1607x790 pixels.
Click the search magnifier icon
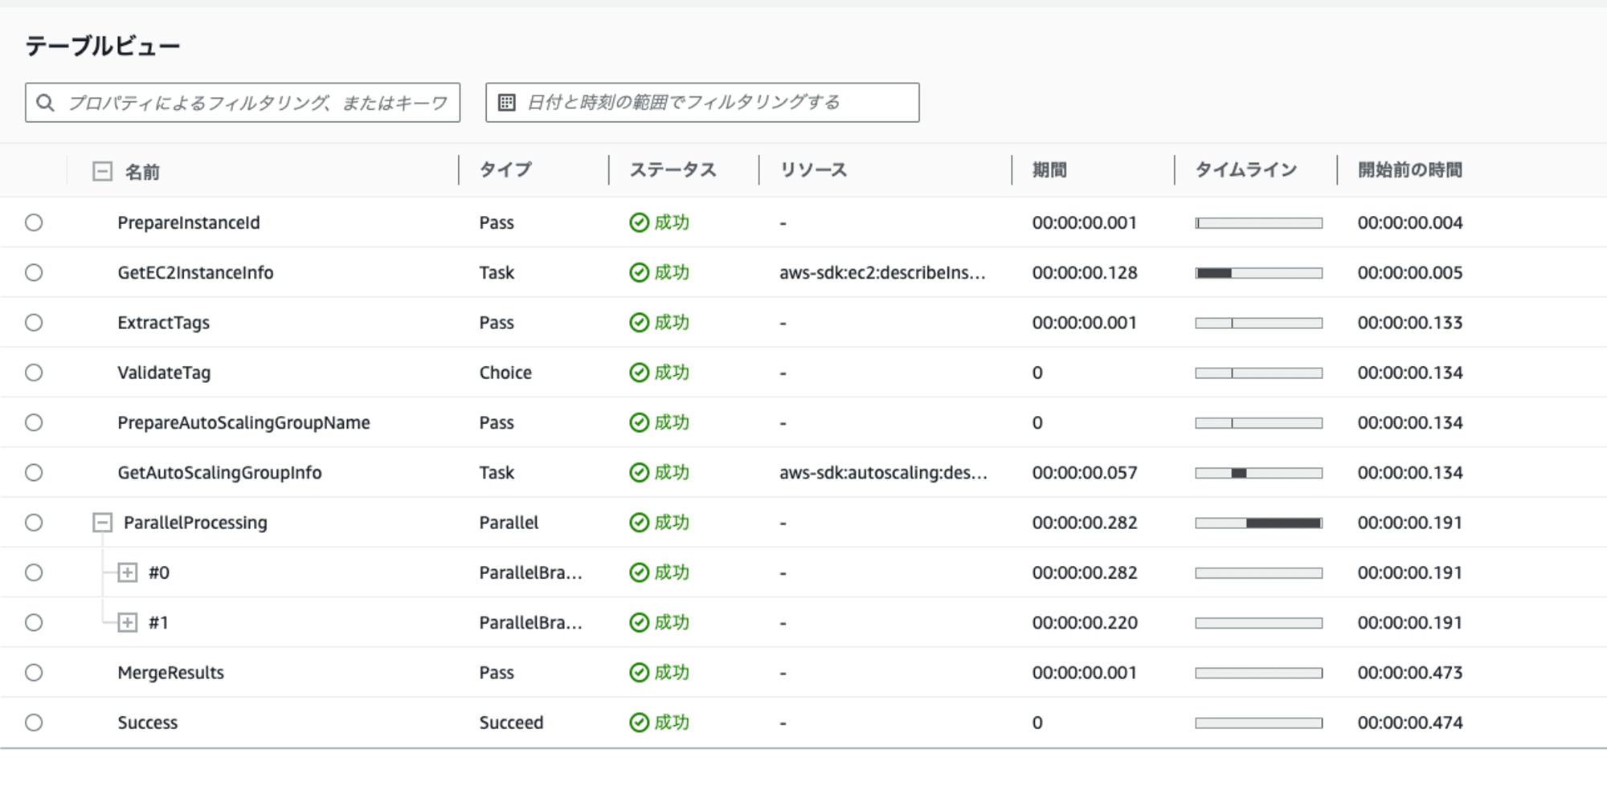click(46, 103)
